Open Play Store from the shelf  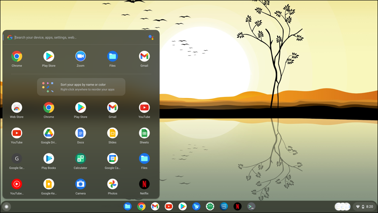182,206
